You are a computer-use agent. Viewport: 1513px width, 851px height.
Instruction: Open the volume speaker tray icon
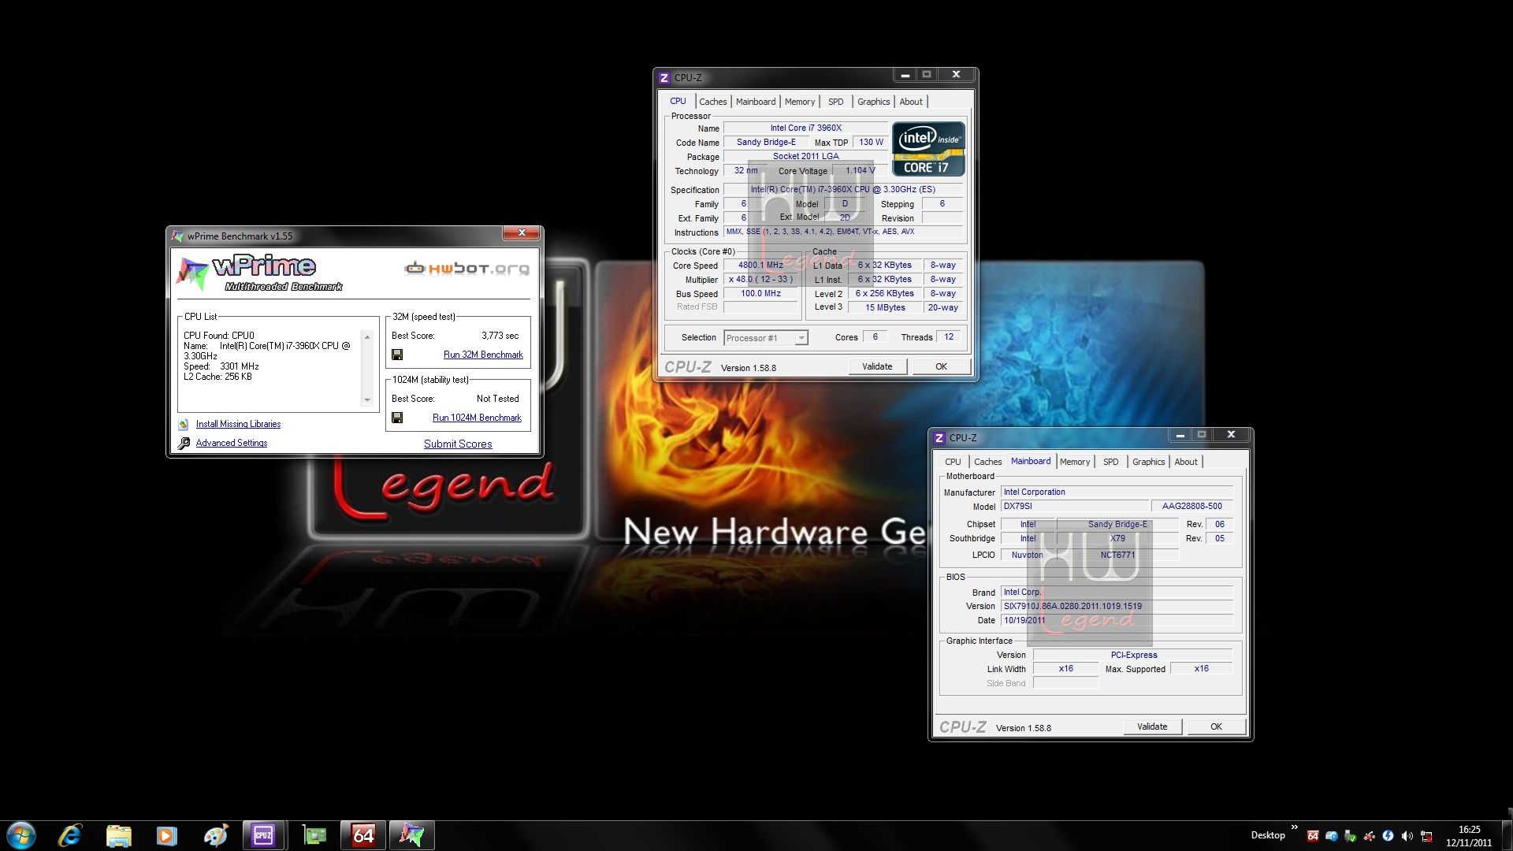(x=1407, y=836)
